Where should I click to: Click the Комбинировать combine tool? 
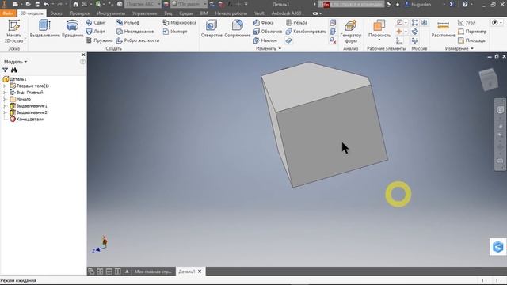(x=306, y=32)
